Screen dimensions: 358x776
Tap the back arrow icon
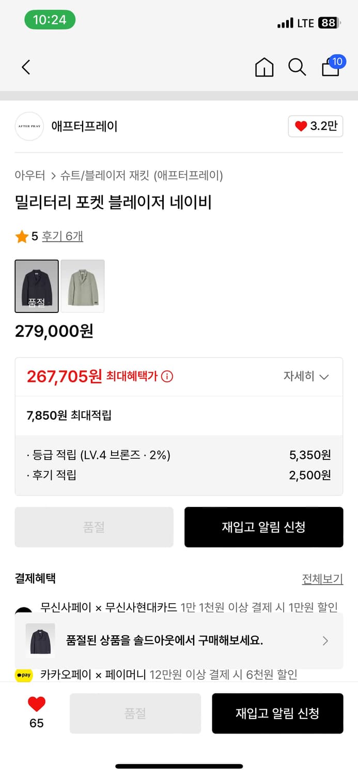click(26, 67)
